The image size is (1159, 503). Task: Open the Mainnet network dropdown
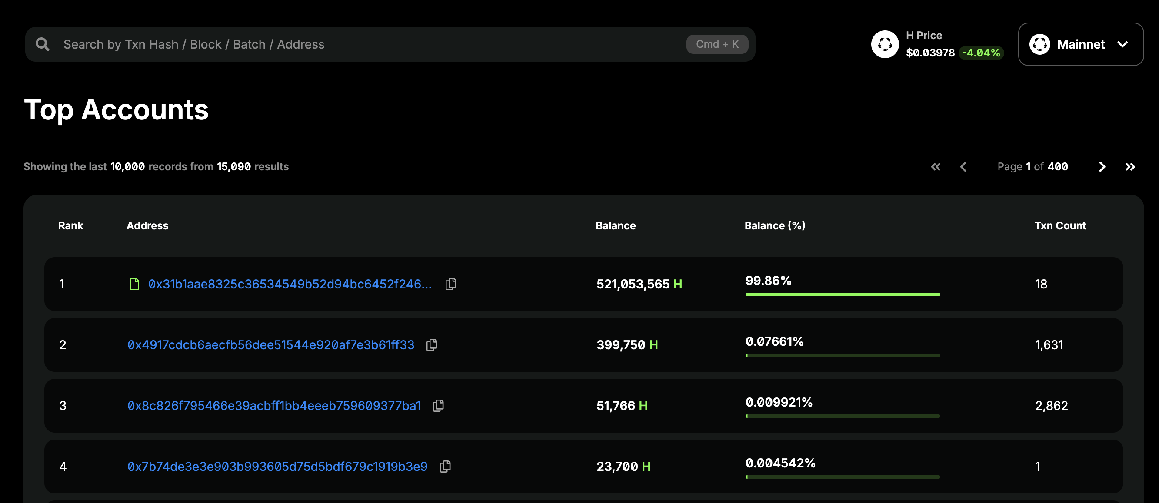pyautogui.click(x=1081, y=44)
